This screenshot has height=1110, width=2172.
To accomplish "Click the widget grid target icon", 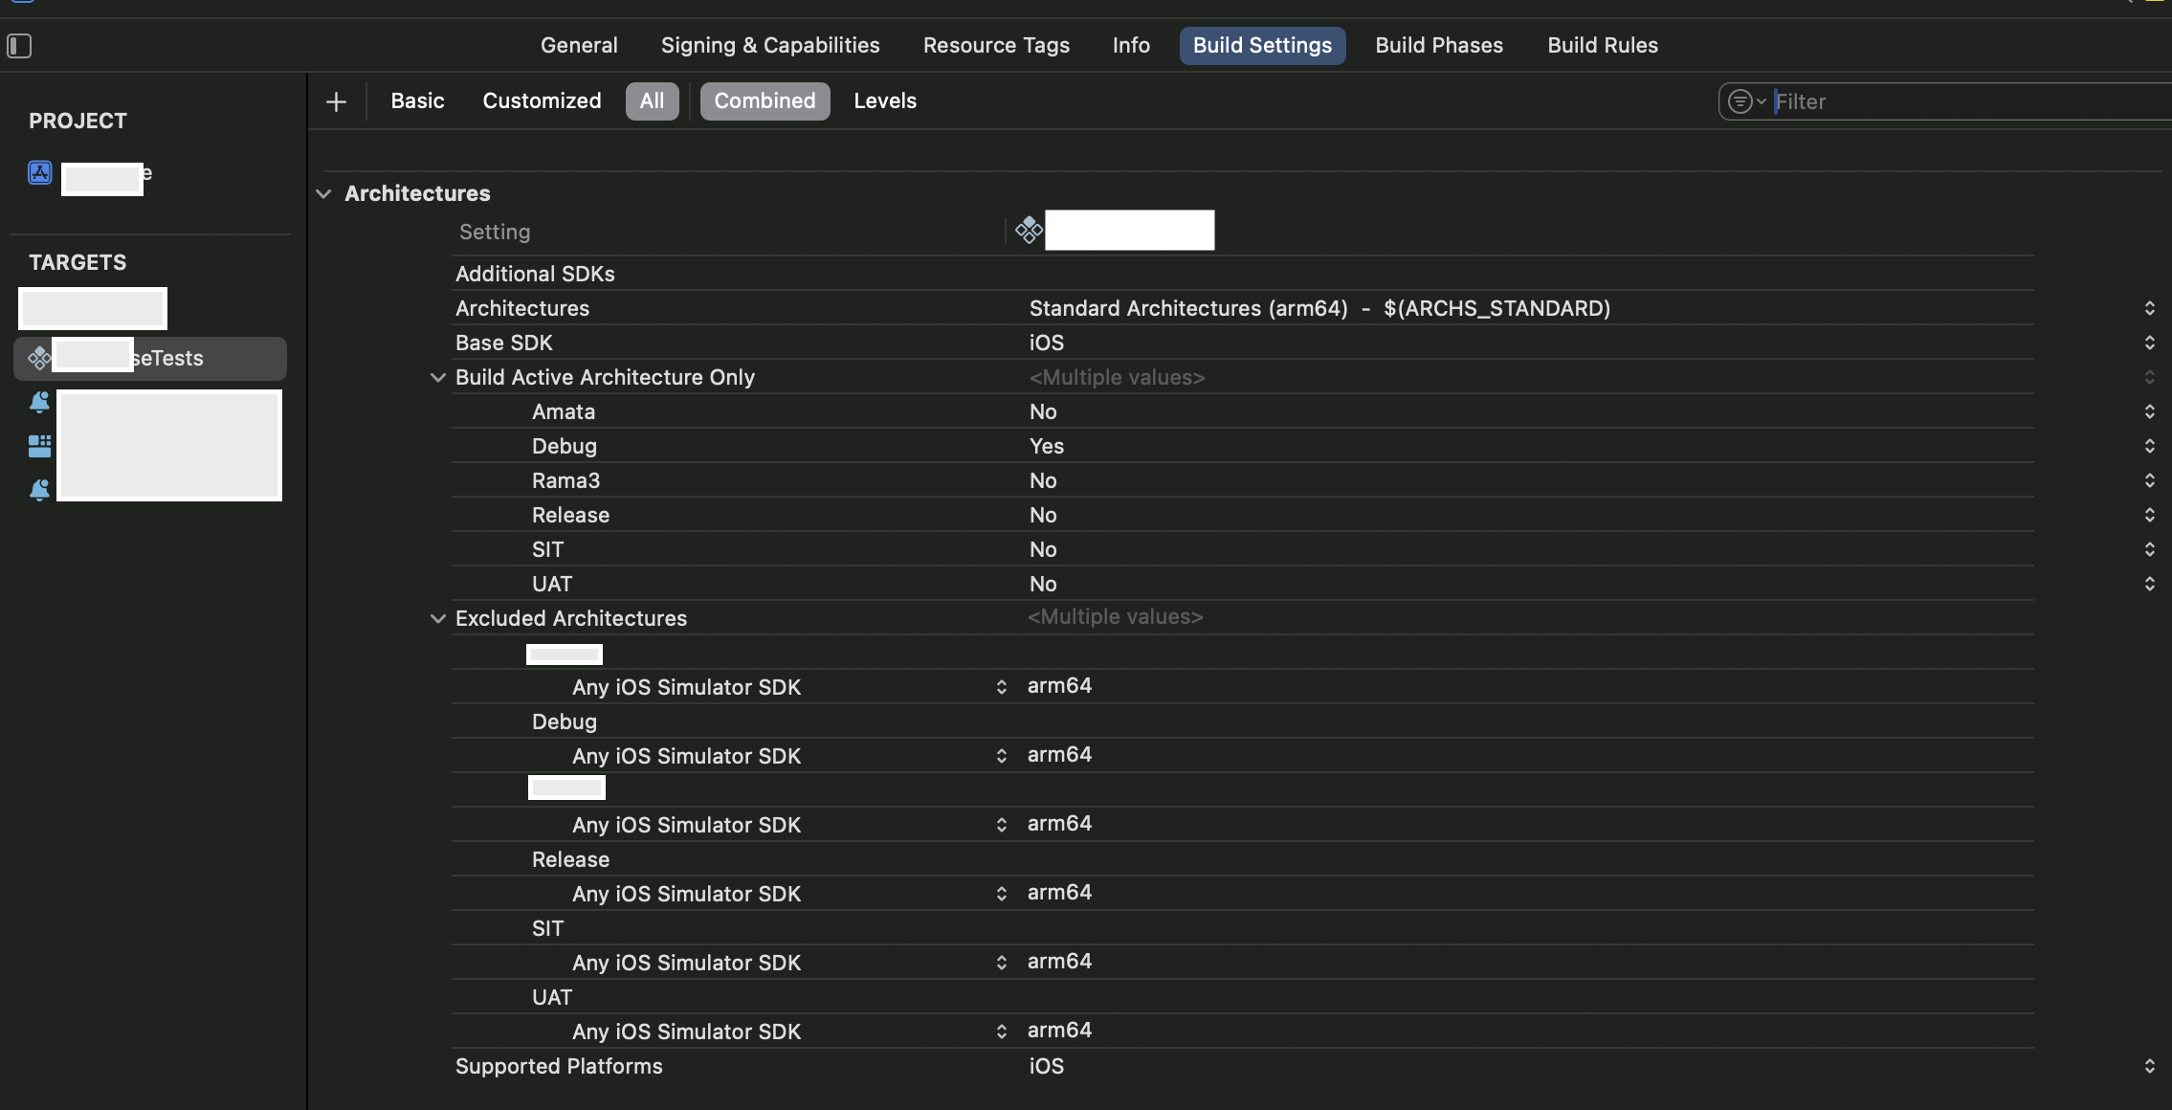I will pyautogui.click(x=39, y=446).
